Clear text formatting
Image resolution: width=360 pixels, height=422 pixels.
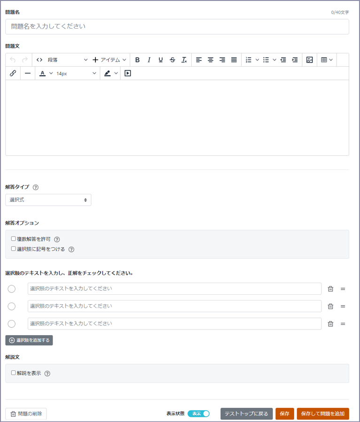[184, 60]
